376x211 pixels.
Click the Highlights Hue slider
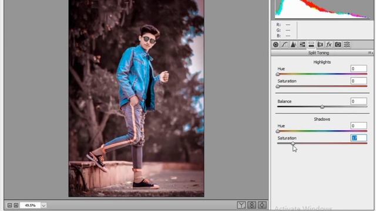coord(322,74)
